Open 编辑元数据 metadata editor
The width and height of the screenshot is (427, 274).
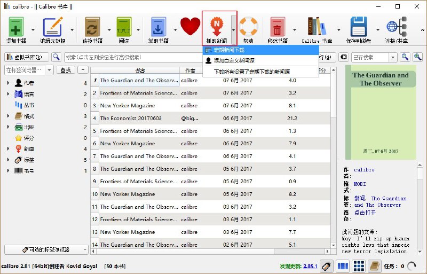[x=52, y=28]
